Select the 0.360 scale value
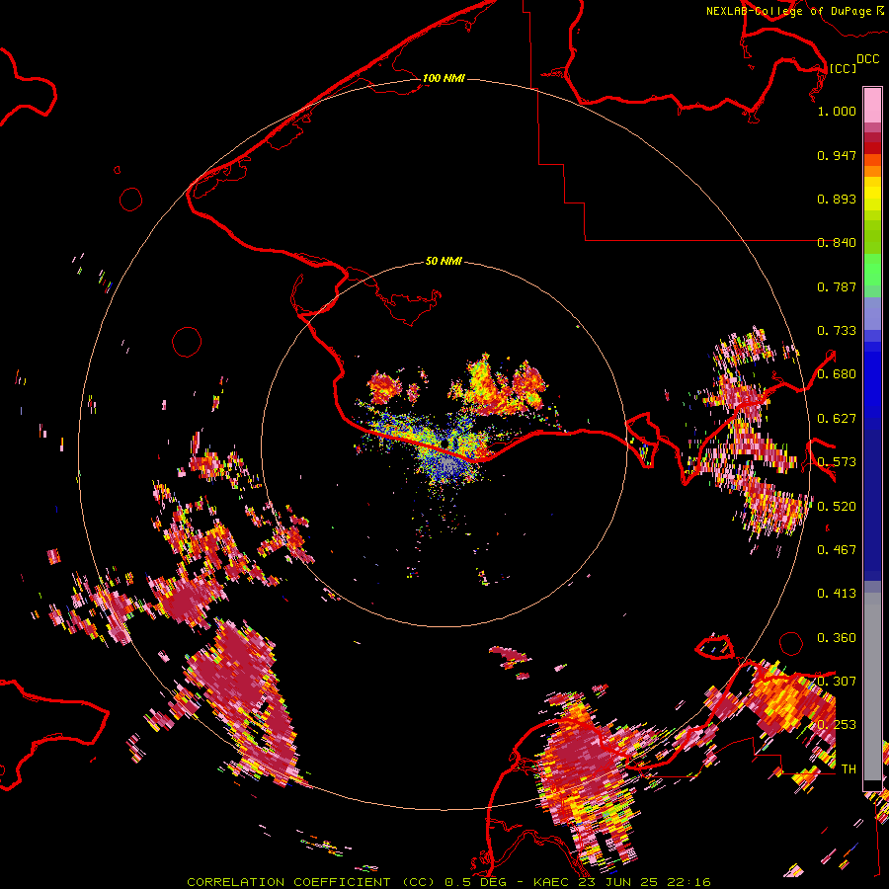This screenshot has height=889, width=889. click(837, 638)
